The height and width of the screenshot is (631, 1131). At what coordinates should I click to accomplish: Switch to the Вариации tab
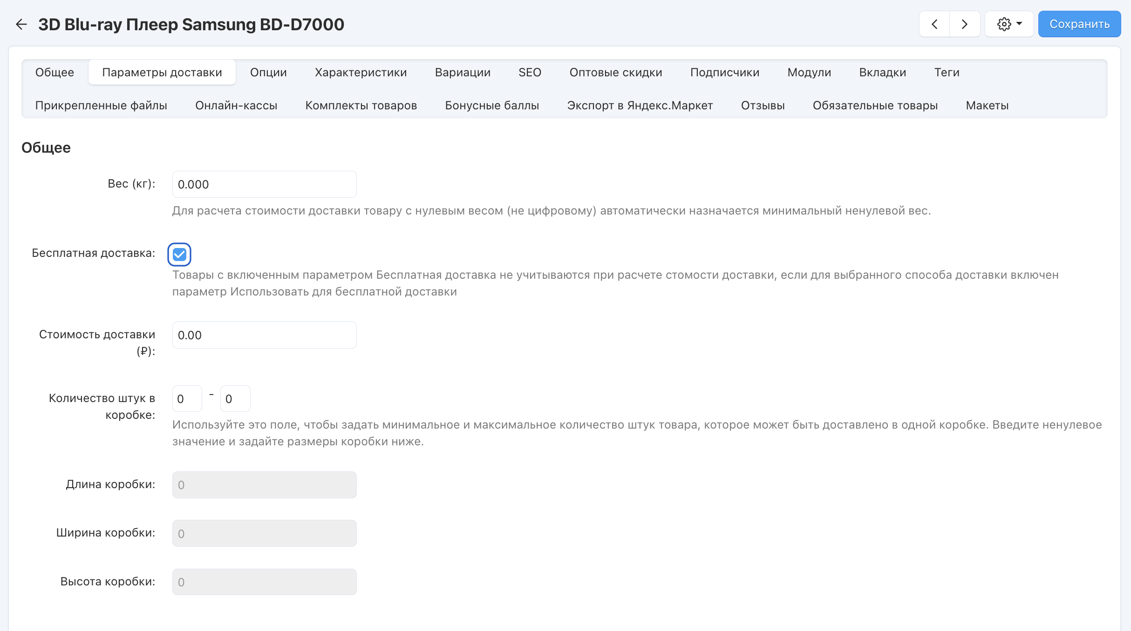(463, 72)
